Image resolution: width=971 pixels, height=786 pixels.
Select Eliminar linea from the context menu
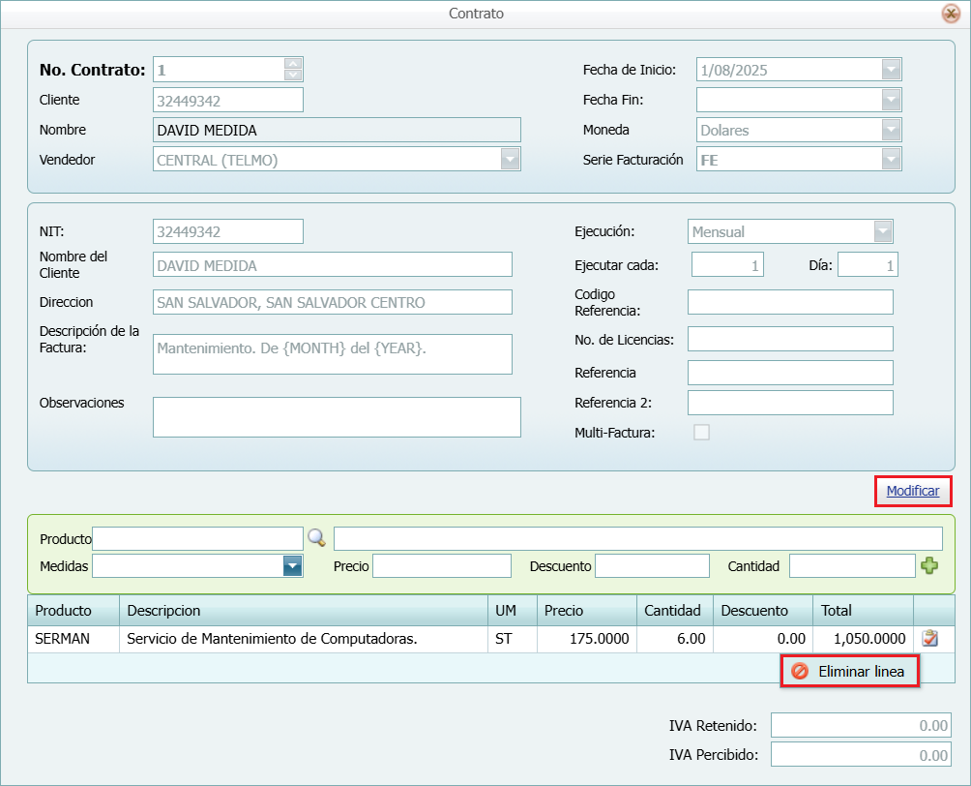tap(850, 672)
